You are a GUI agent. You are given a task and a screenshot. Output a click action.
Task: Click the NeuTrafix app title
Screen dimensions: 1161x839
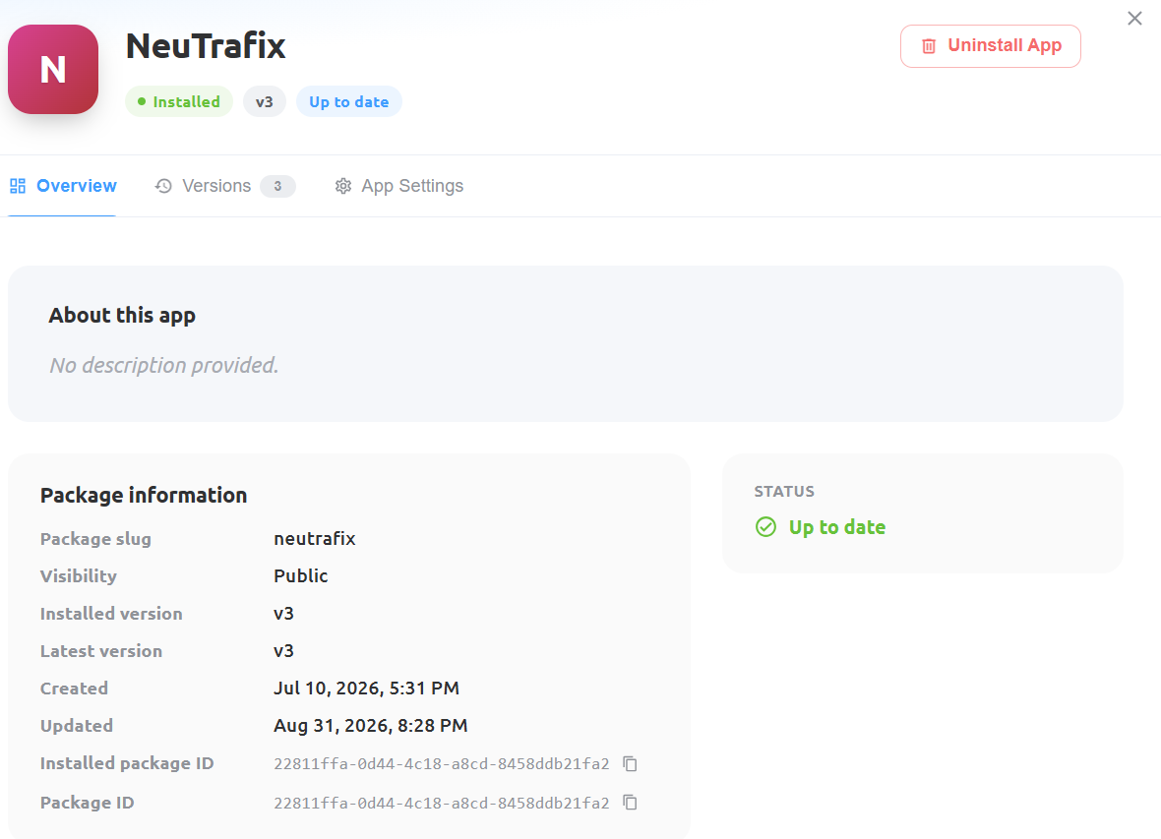click(205, 46)
